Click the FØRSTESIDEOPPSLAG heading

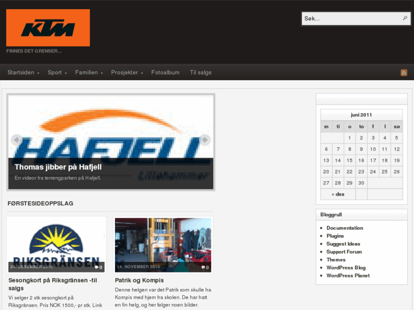40,204
